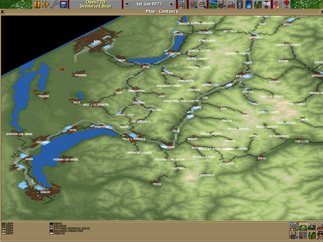Click the Thun town label

[x=122, y=60]
